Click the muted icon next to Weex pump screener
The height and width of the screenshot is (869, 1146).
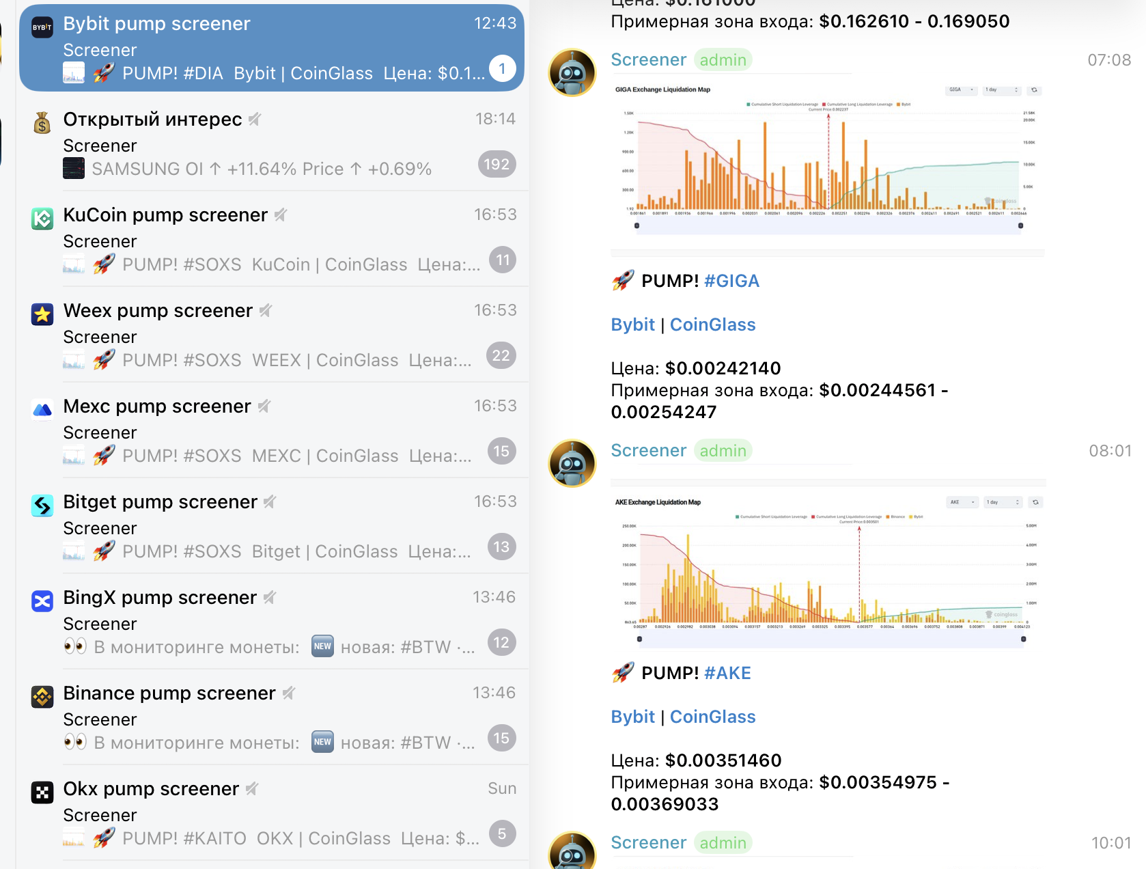266,311
